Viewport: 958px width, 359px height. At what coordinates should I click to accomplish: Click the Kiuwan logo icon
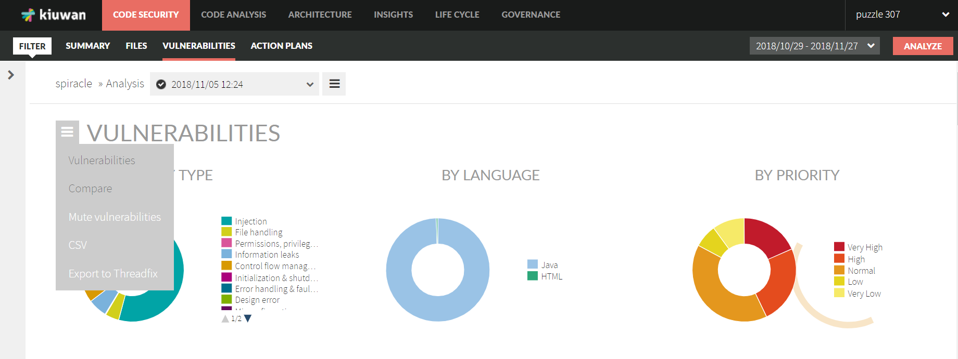point(28,15)
